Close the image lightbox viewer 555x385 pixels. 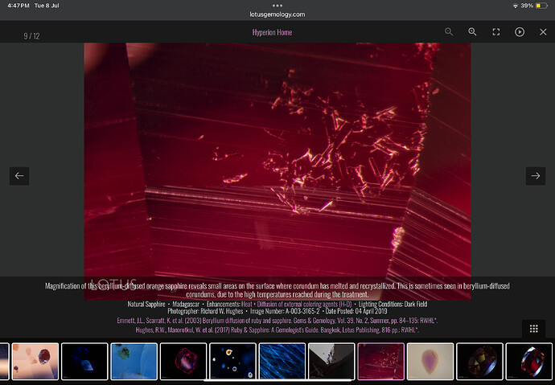tap(543, 32)
